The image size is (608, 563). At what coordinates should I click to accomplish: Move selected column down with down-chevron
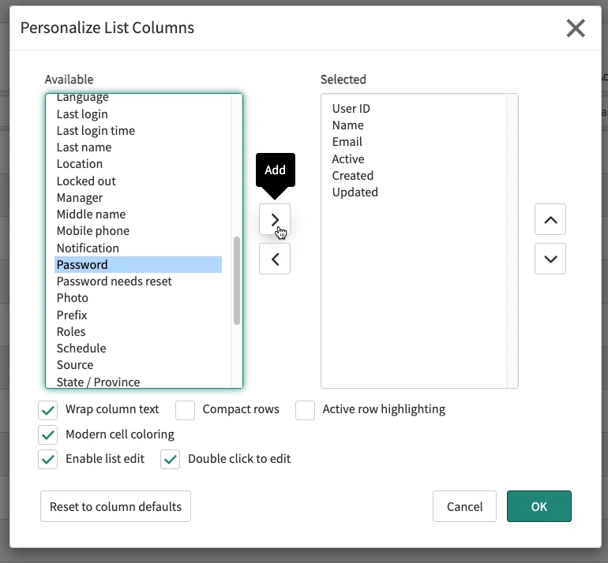(x=550, y=259)
